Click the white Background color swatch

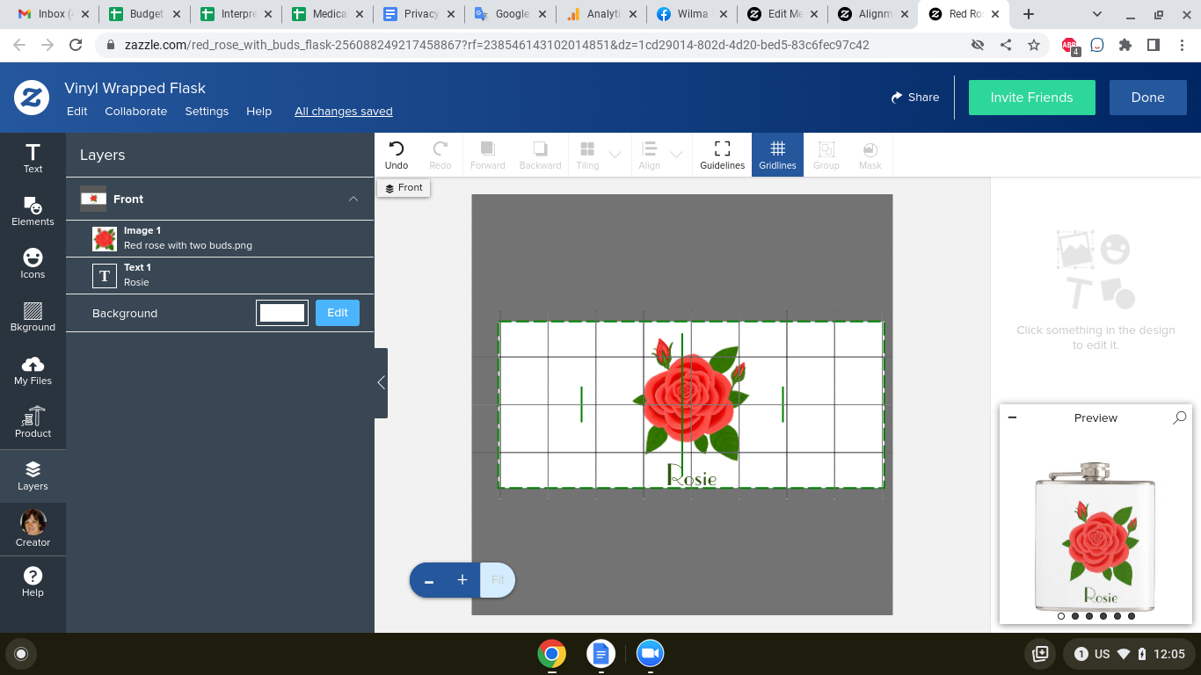282,313
